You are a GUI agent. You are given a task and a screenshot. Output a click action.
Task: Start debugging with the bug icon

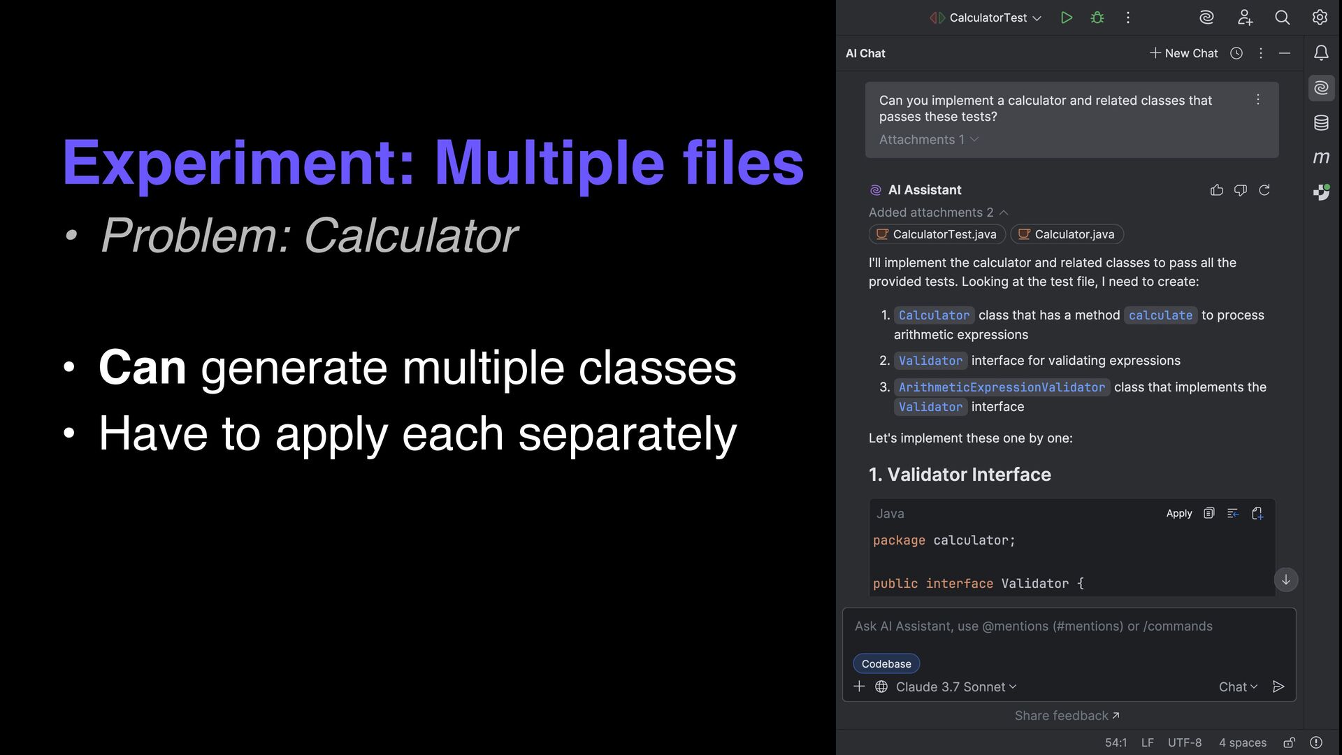(1097, 17)
